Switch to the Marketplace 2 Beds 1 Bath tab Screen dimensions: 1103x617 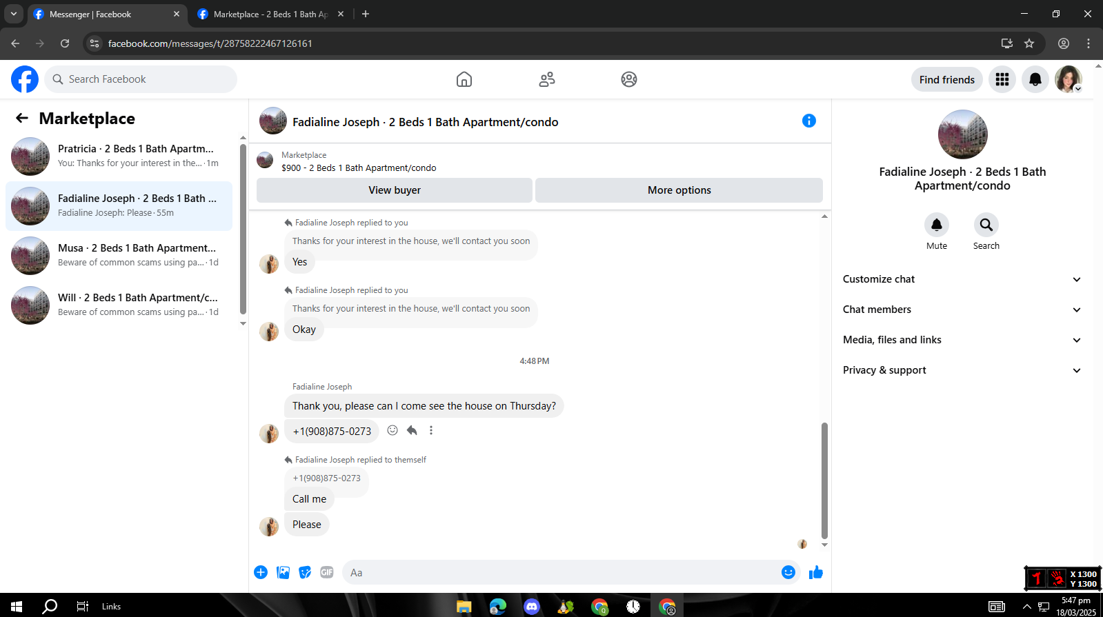270,14
